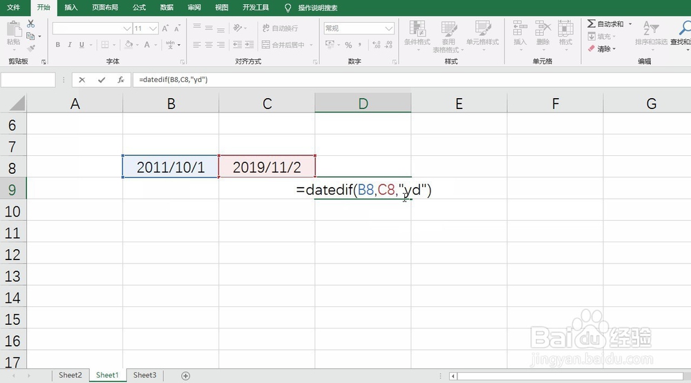Image resolution: width=691 pixels, height=383 pixels.
Task: Click the Format Painter brush icon
Action: 31,48
